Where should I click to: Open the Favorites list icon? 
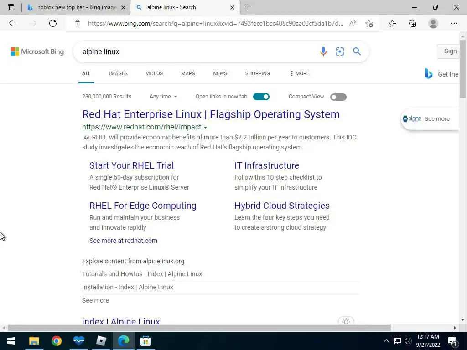(392, 23)
